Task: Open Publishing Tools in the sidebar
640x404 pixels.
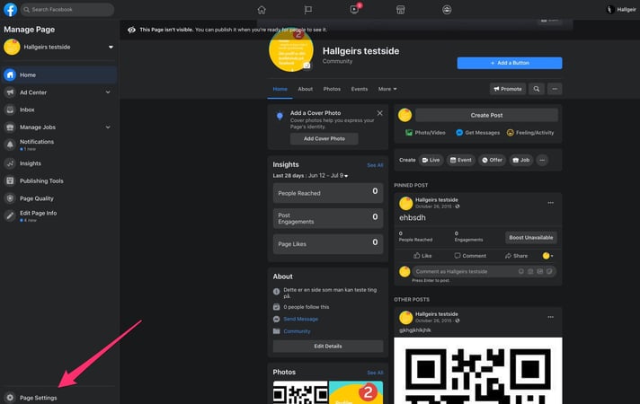Action: [x=59, y=181]
